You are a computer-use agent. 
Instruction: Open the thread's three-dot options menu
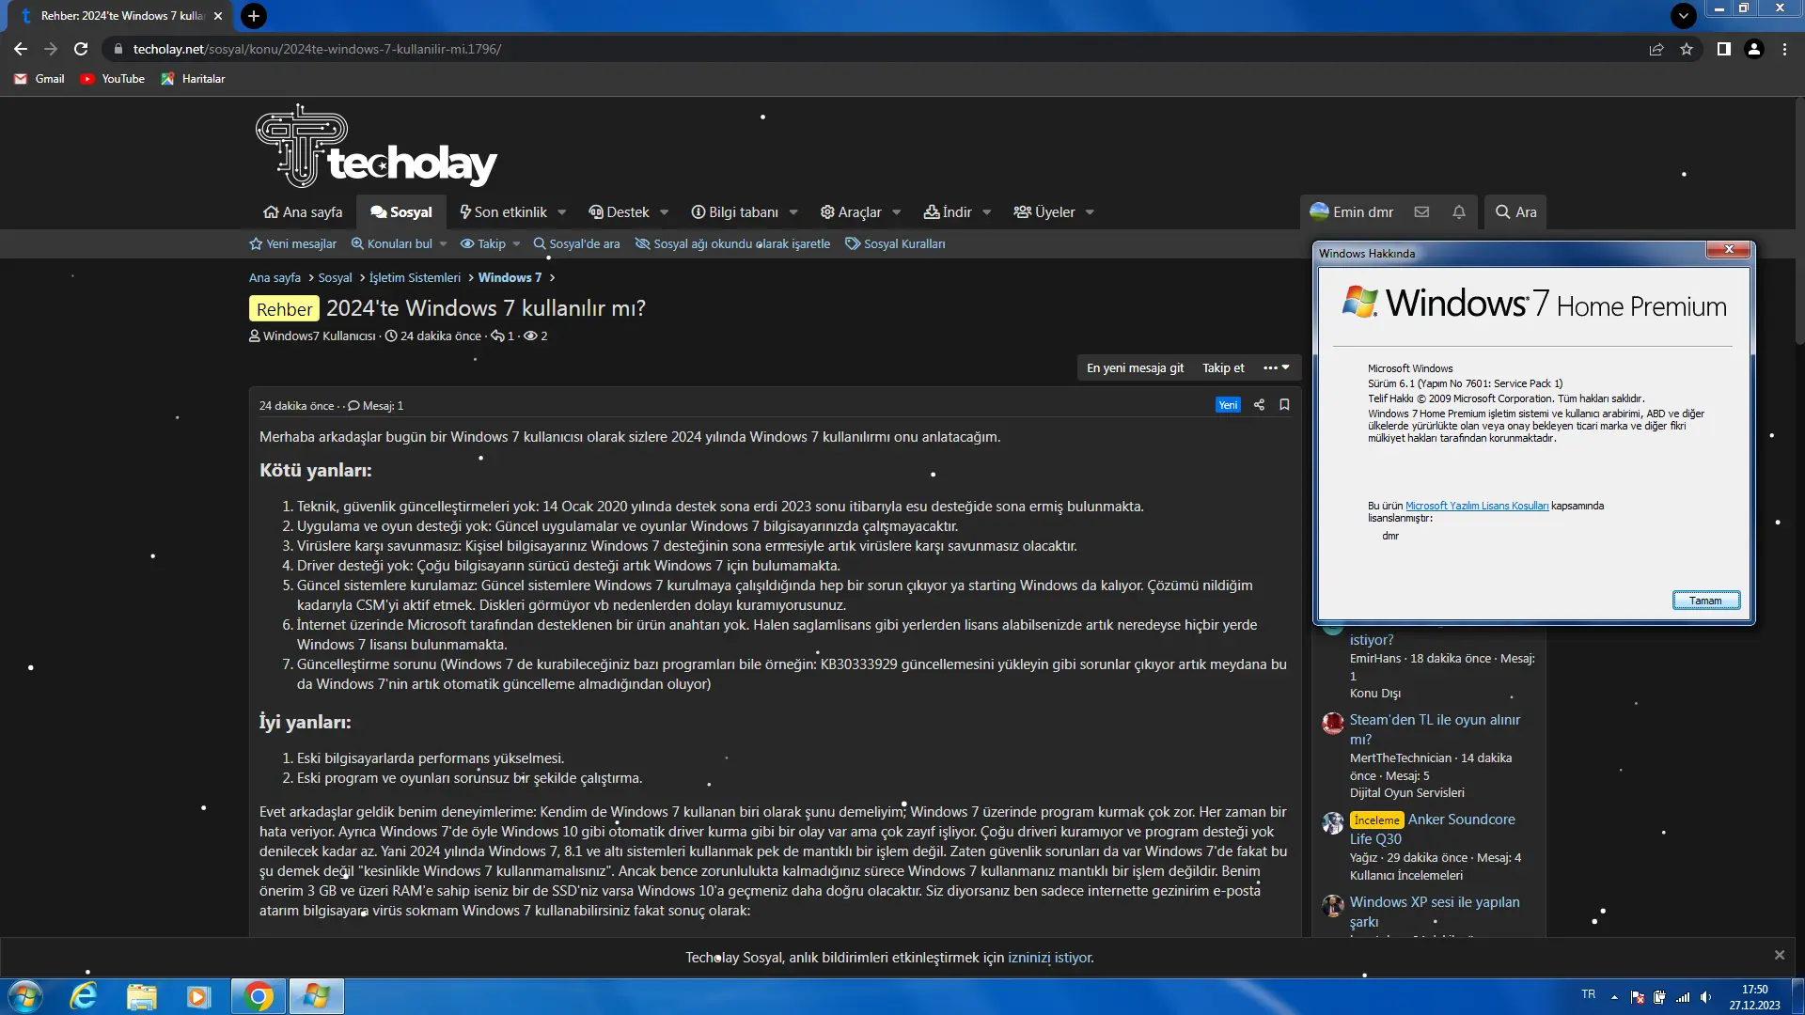tap(1277, 367)
